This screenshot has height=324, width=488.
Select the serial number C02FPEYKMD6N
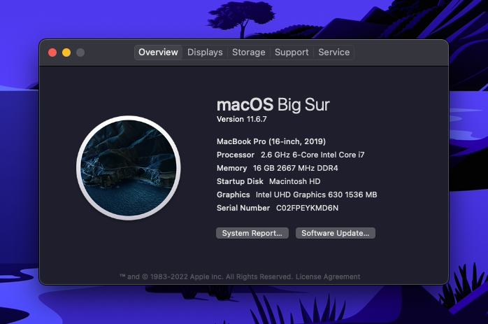(307, 208)
